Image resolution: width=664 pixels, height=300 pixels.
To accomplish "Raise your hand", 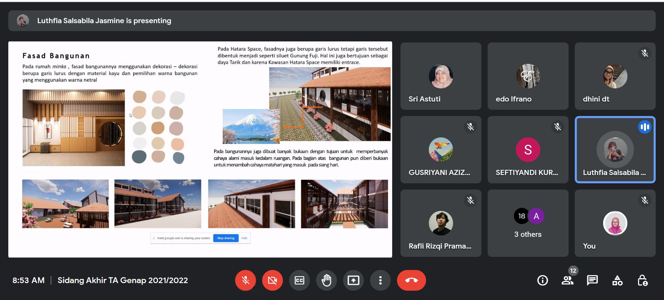I will point(326,280).
